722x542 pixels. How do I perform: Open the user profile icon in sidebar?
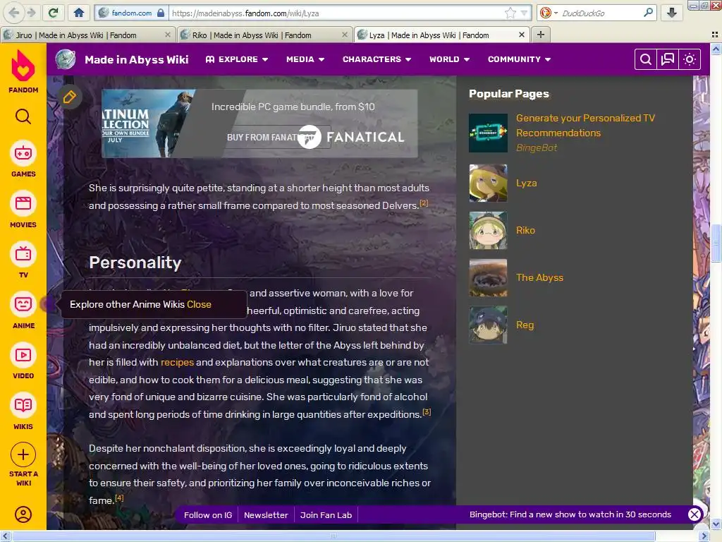coord(23,514)
